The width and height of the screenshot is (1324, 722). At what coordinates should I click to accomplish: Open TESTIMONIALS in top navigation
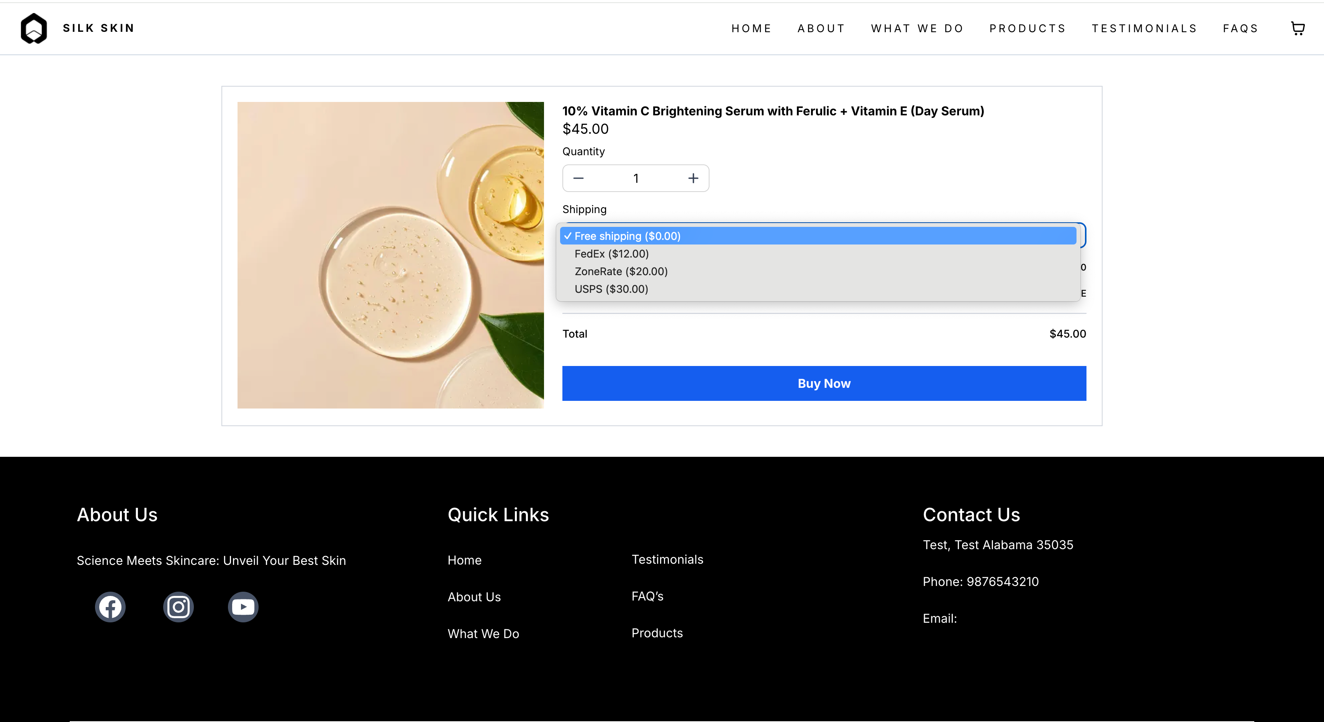1145,28
